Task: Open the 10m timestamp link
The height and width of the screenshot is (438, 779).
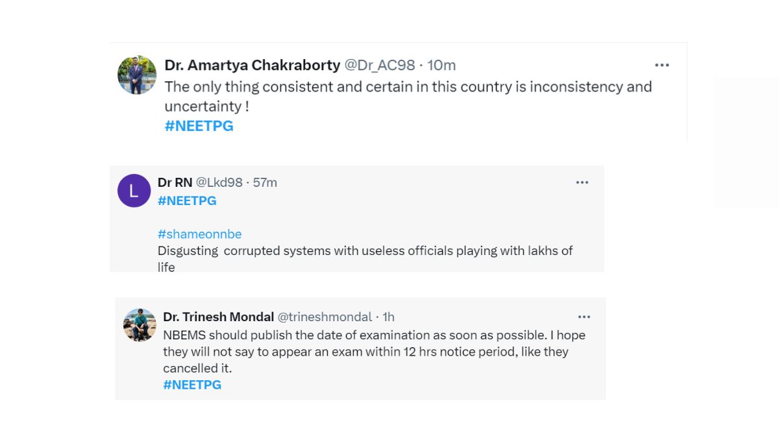Action: [x=441, y=66]
